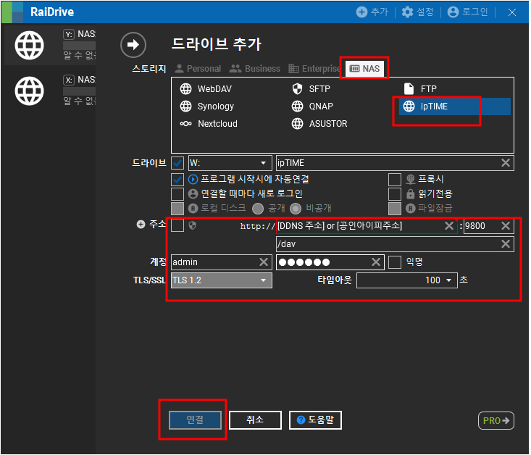Click the 추가 (add) plus icon
This screenshot has height=455, width=531.
(x=362, y=12)
